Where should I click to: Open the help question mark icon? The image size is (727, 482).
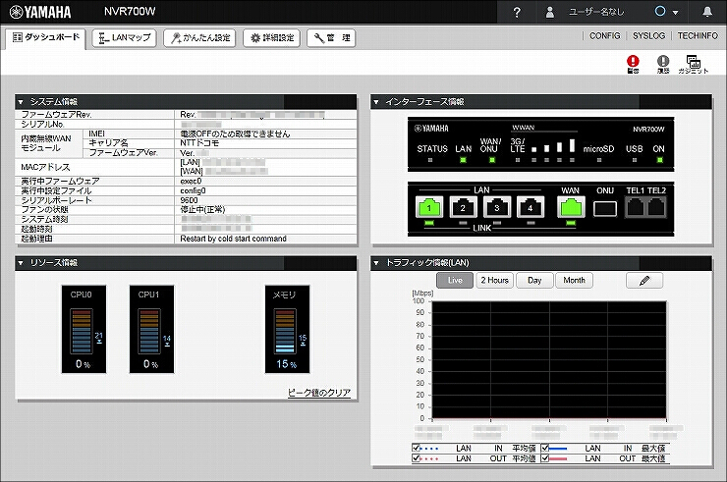[517, 12]
